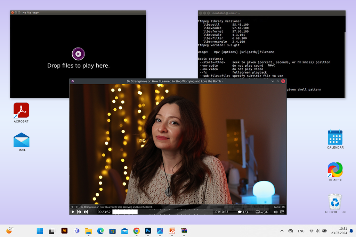Click remaining time -01:10:53

tap(221, 212)
